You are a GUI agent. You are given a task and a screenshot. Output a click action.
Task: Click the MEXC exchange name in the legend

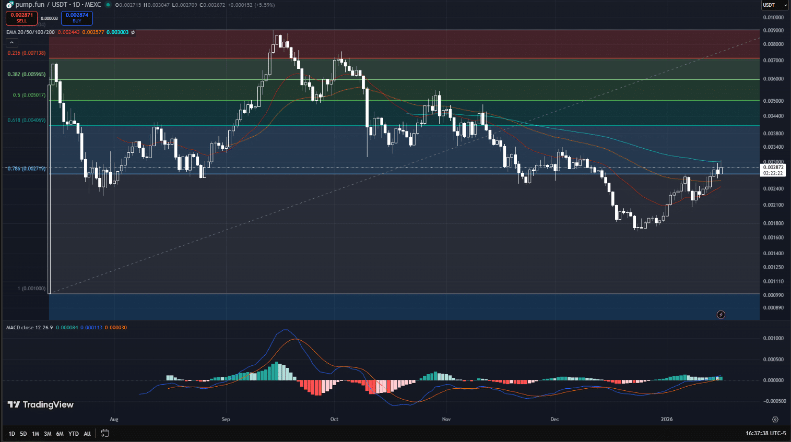tap(93, 5)
